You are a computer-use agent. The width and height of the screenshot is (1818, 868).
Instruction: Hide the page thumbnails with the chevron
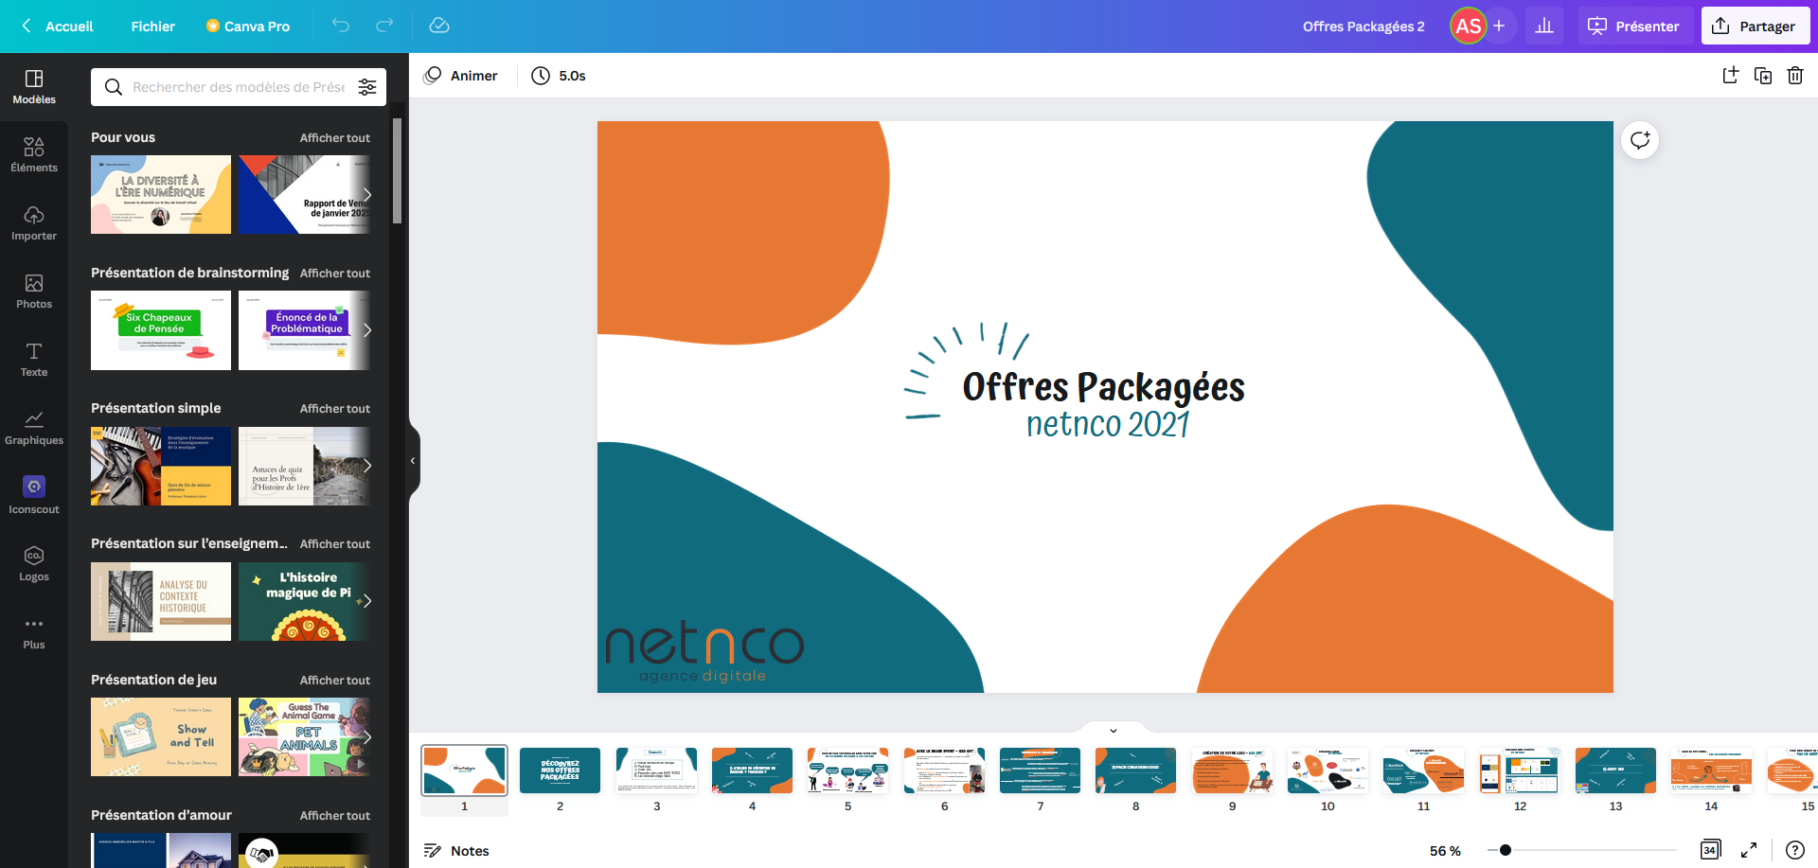coord(1114,730)
